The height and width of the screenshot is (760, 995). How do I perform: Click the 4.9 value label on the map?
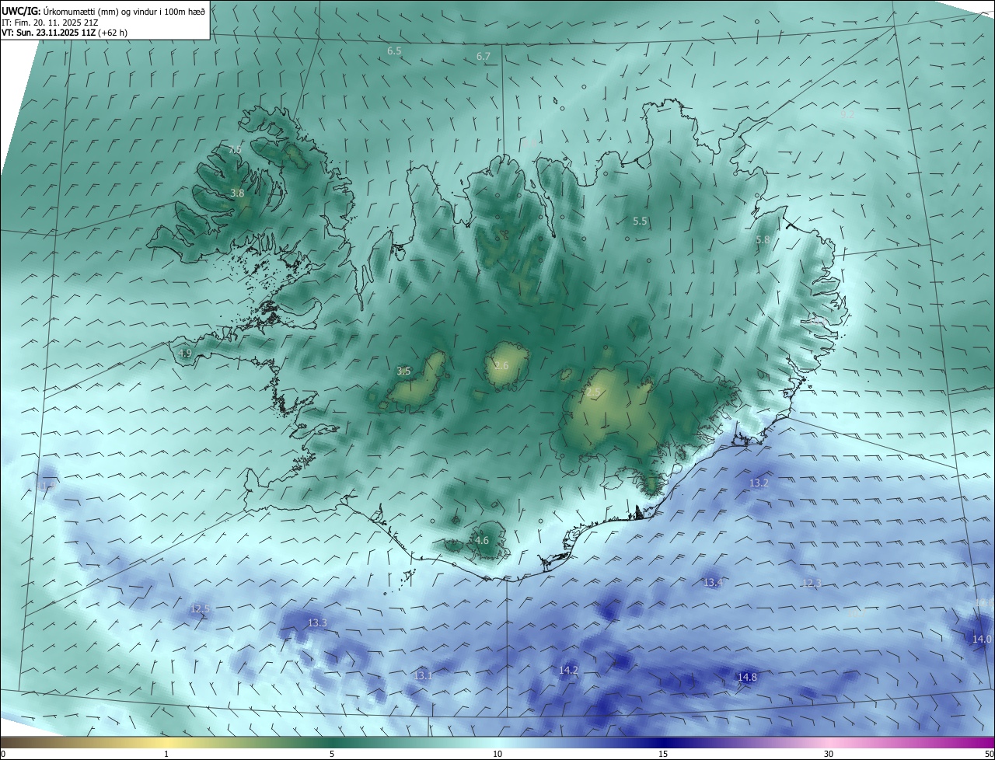pyautogui.click(x=185, y=354)
